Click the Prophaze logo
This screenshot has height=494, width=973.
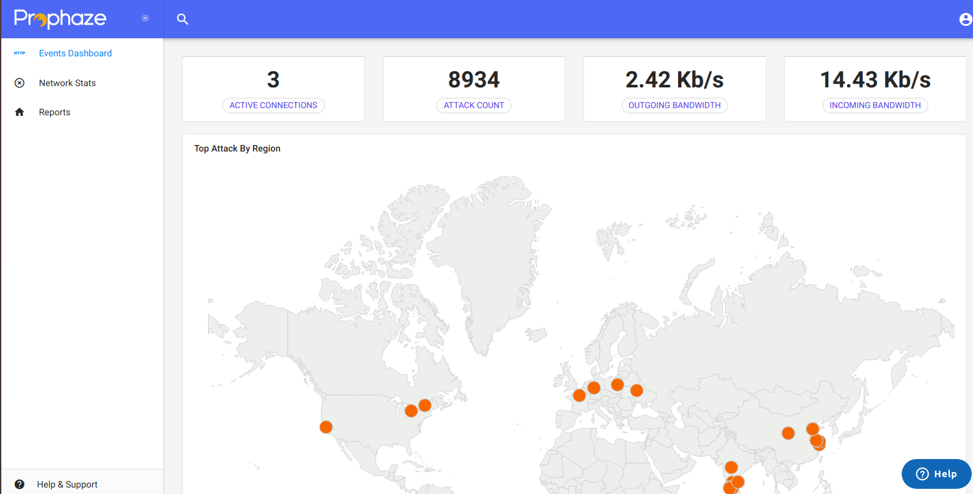(x=60, y=19)
